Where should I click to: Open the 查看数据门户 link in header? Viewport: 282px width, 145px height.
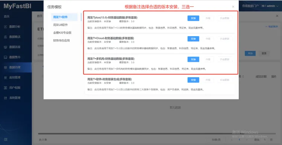pyautogui.click(x=250, y=6)
